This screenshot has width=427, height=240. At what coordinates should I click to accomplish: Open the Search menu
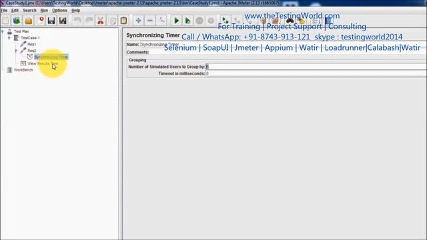pos(29,11)
